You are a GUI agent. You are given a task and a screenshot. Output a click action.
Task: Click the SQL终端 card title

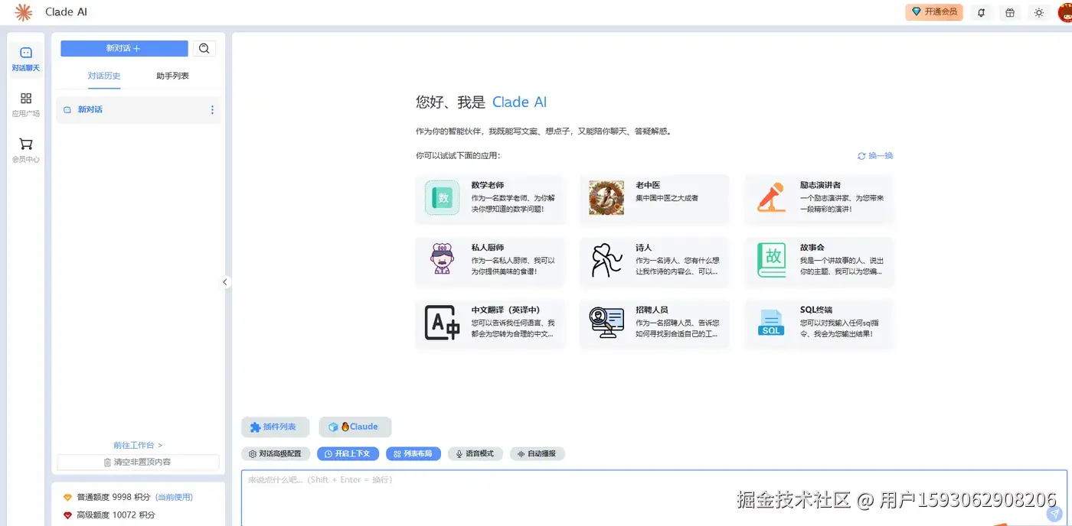816,310
